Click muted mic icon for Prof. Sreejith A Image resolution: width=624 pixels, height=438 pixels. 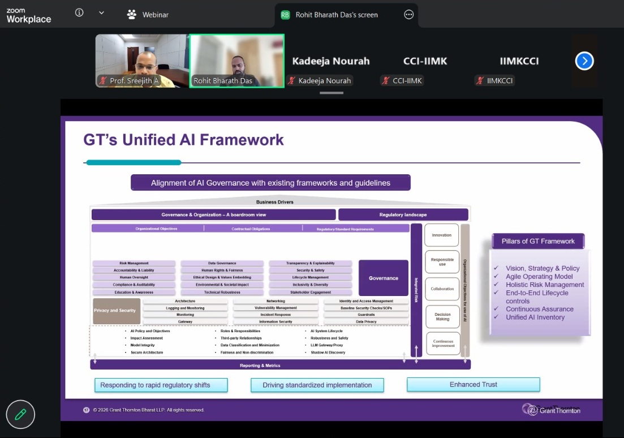pyautogui.click(x=104, y=80)
